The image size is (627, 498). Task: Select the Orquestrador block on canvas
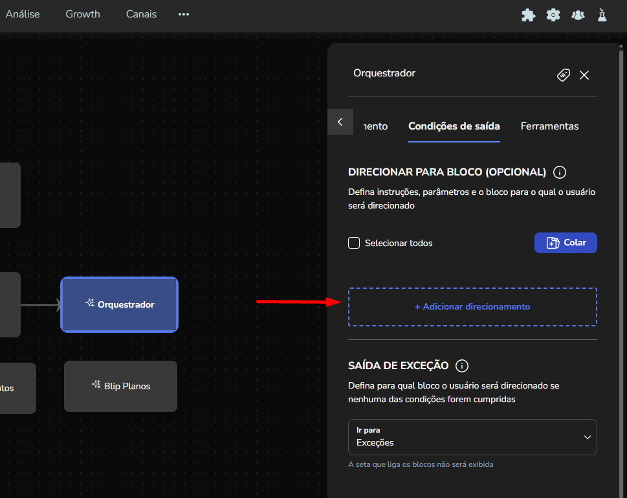tap(119, 304)
